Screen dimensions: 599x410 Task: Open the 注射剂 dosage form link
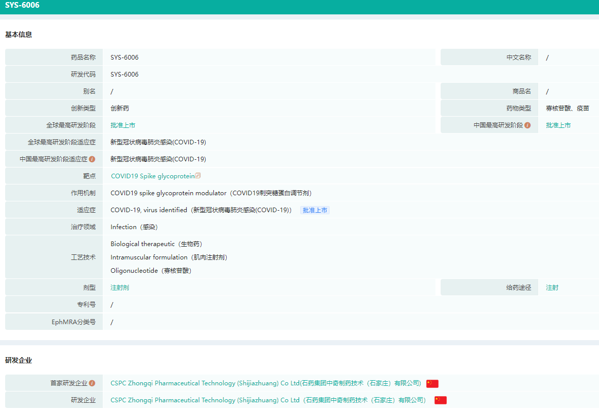pyautogui.click(x=120, y=288)
